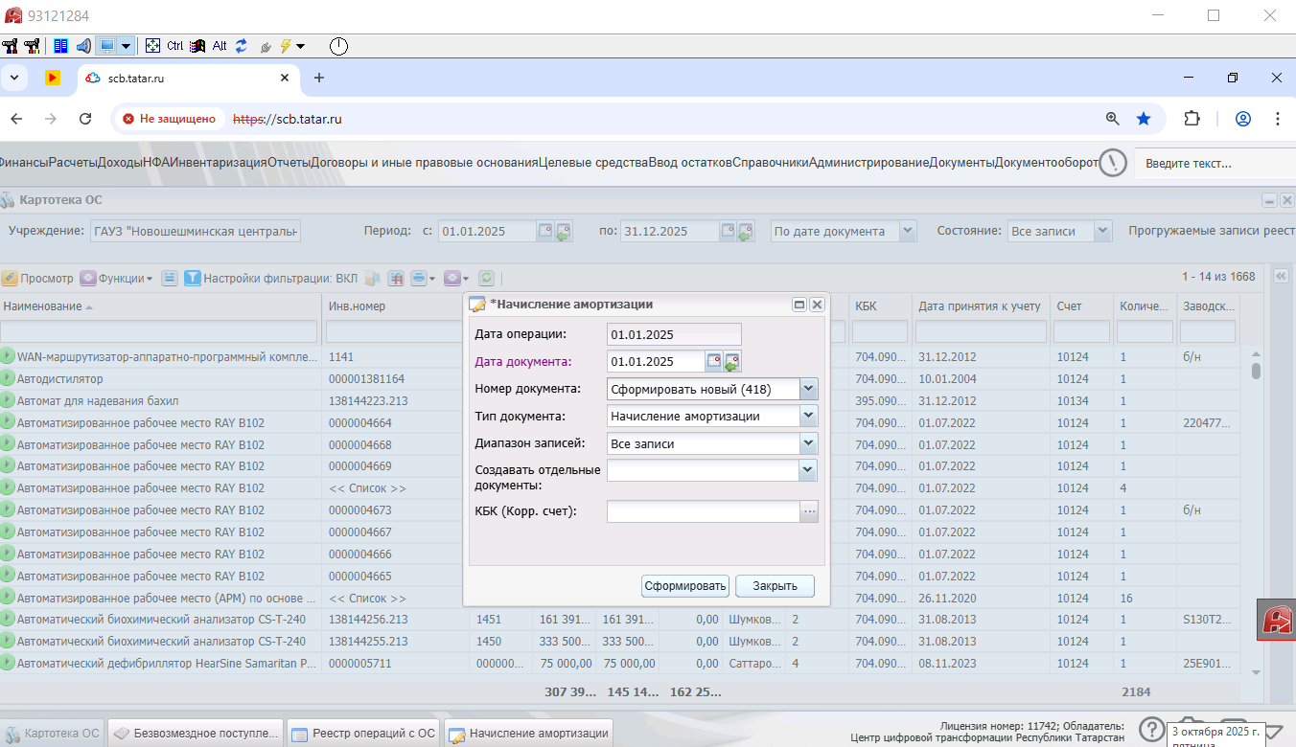Toggle Alt key in remote toolbar
Viewport: 1296px width, 747px height.
point(220,46)
